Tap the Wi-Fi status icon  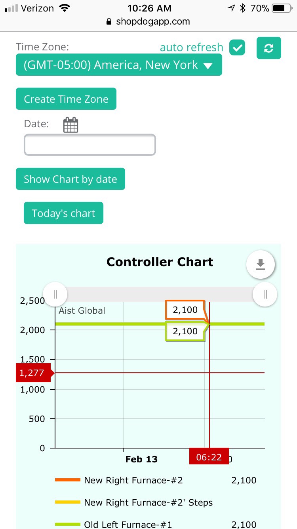(64, 8)
